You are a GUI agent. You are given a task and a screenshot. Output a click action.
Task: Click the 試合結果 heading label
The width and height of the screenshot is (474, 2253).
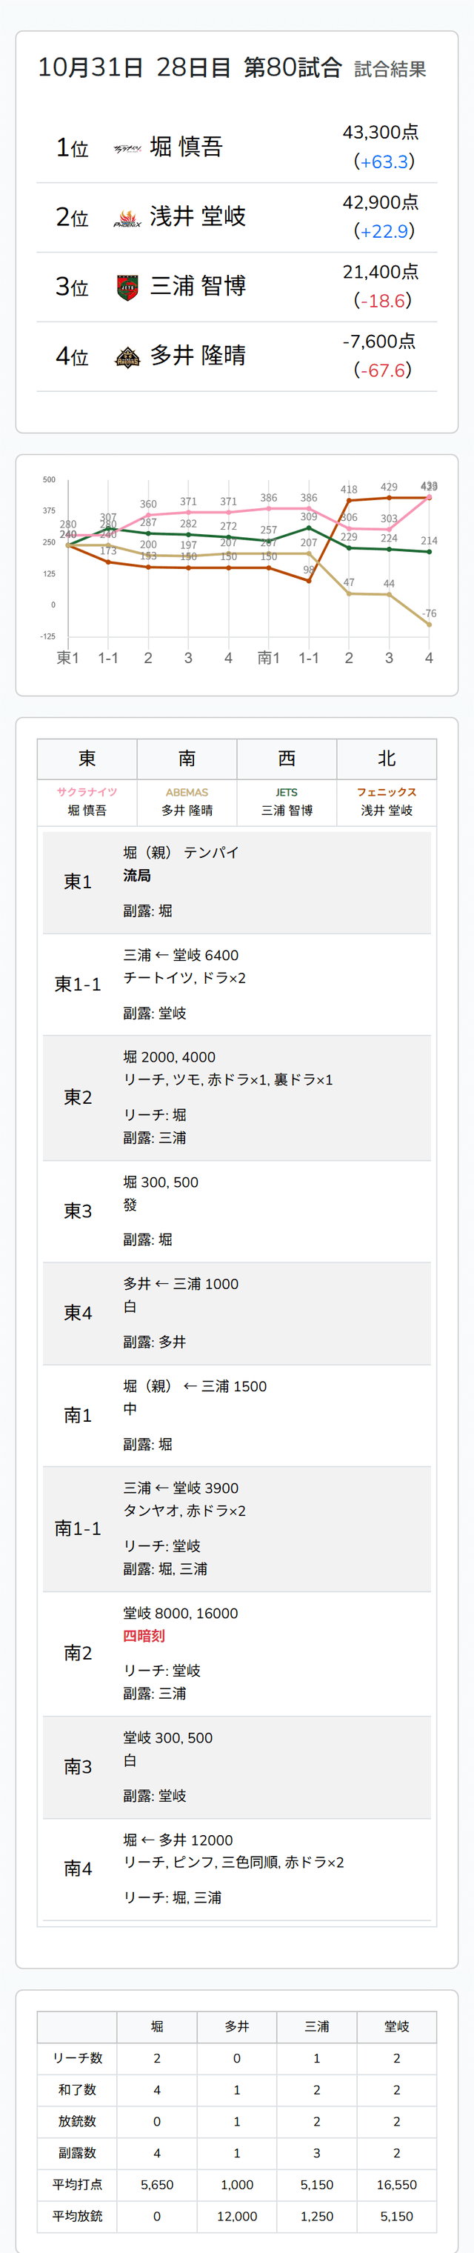tap(390, 70)
